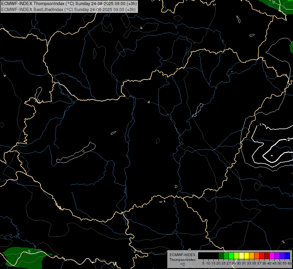Click the legend tick value 5

point(203,263)
